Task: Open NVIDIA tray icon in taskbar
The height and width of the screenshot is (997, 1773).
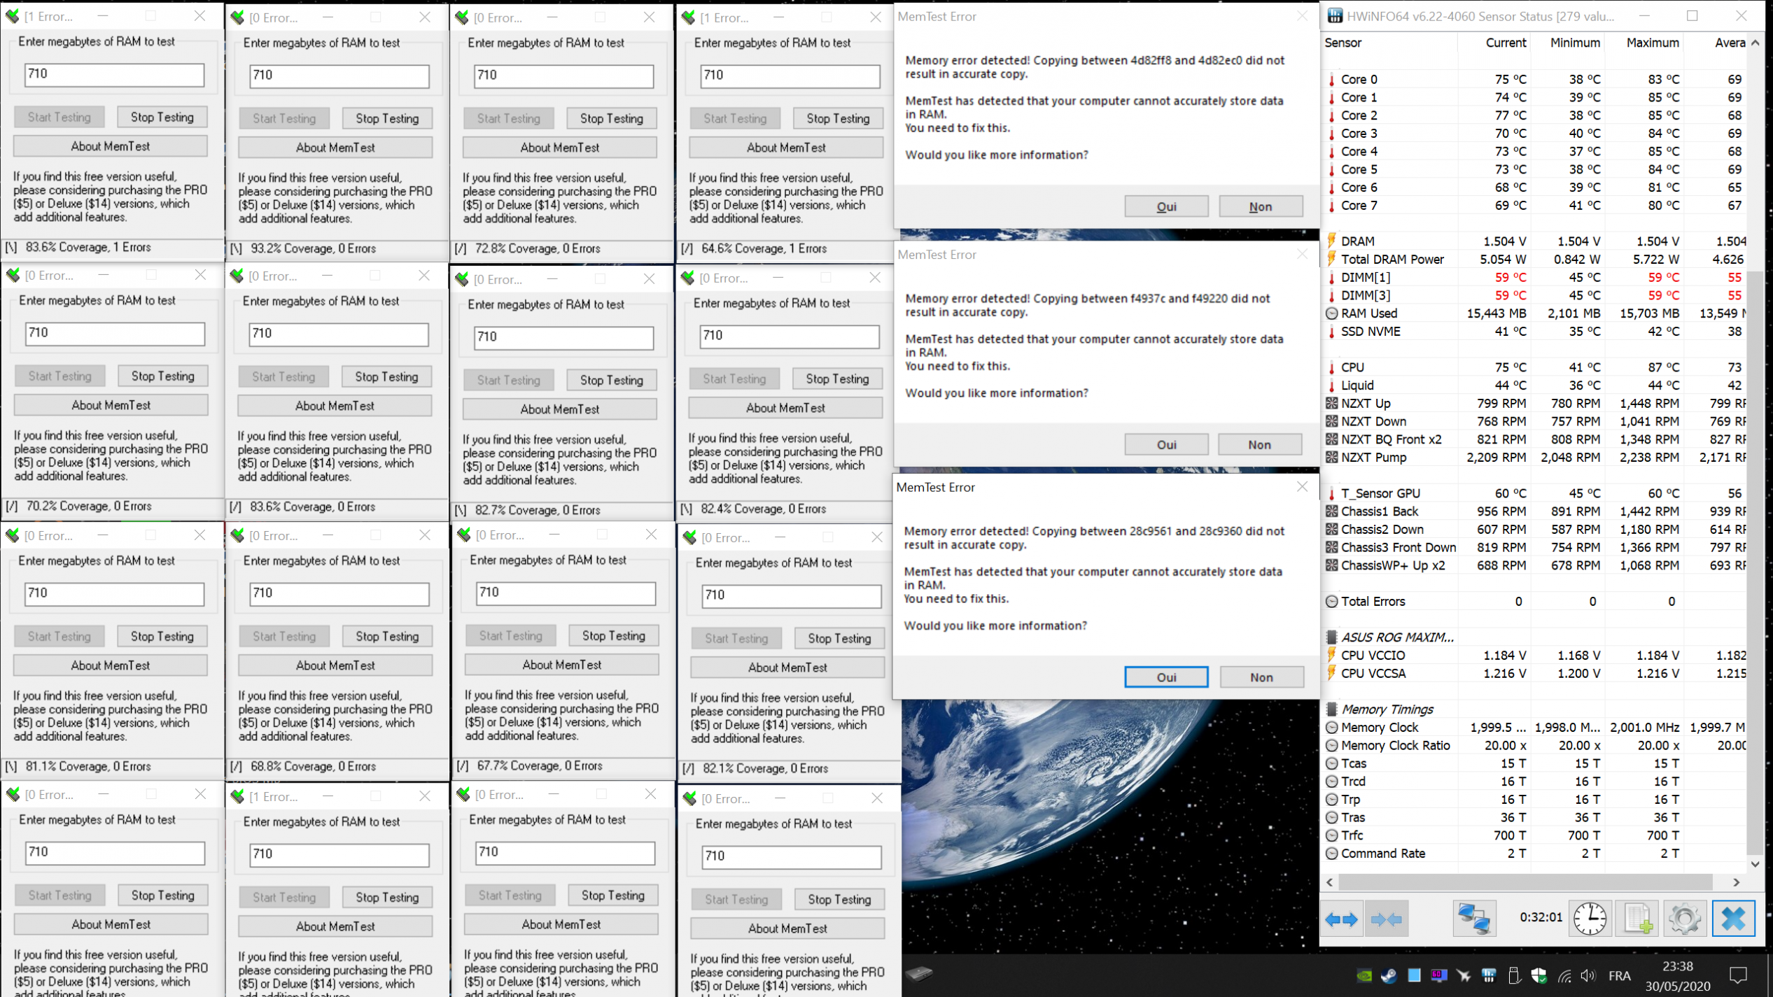Action: [1364, 975]
